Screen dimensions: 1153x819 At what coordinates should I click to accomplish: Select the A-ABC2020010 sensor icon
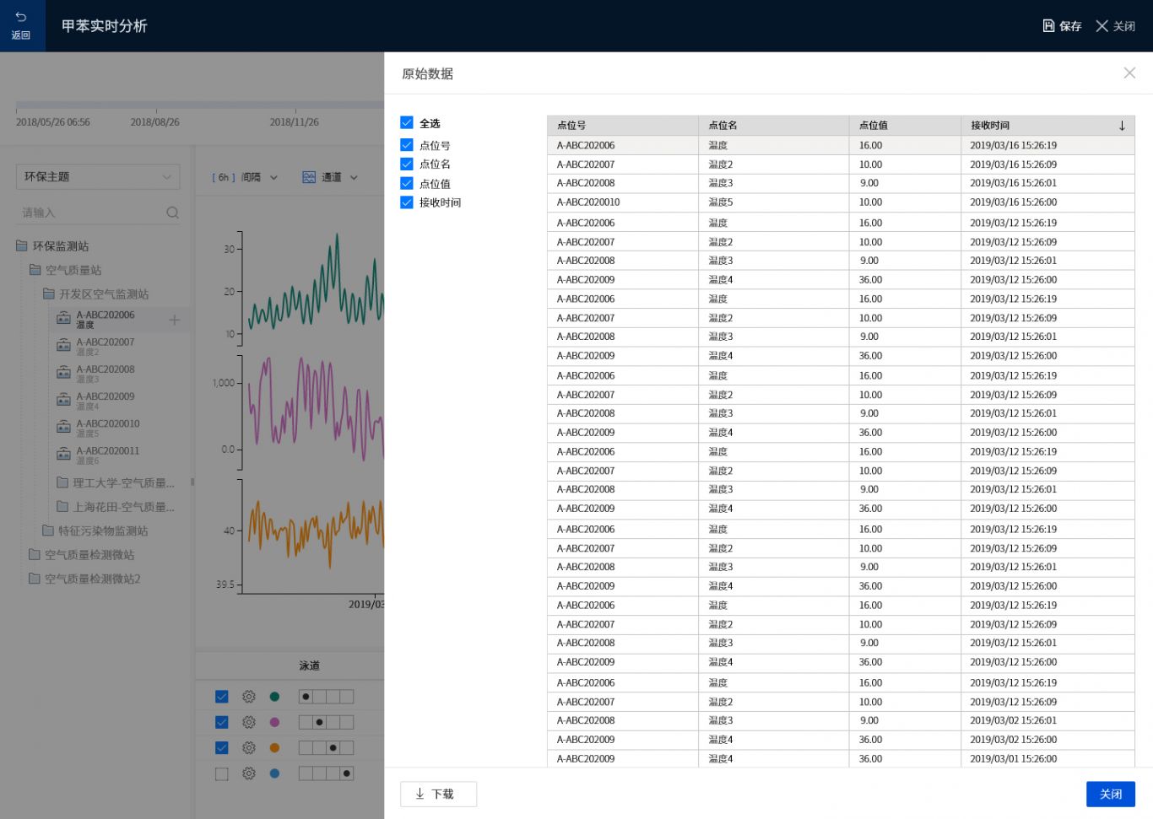pyautogui.click(x=63, y=428)
